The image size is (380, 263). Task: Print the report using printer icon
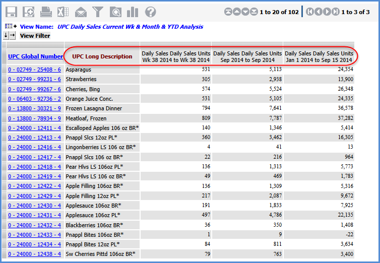(46, 12)
